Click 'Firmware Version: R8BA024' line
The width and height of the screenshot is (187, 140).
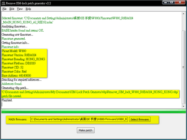(x=19, y=55)
